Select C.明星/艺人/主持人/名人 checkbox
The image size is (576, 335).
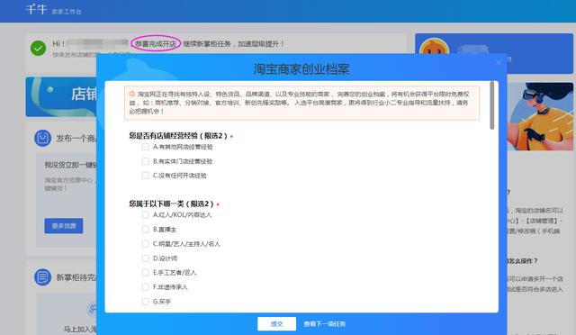[146, 243]
